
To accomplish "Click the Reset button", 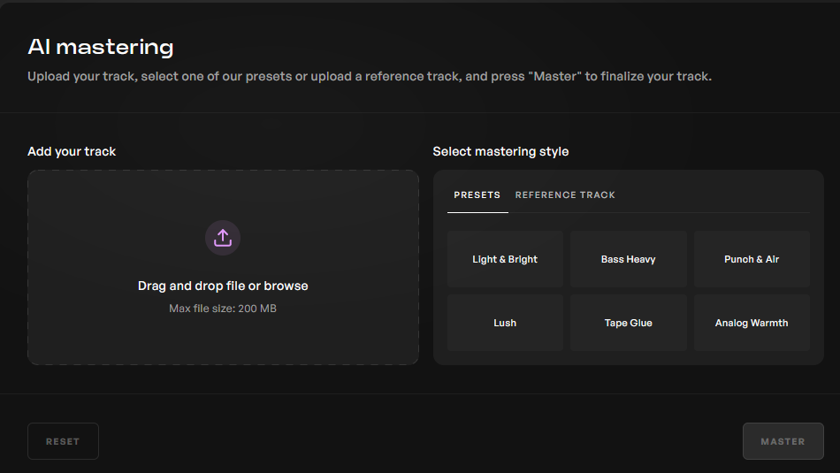I will 63,441.
